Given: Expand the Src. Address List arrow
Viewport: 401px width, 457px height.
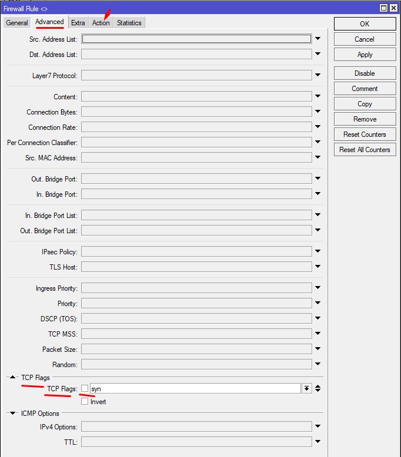Looking at the screenshot, I should pos(318,39).
